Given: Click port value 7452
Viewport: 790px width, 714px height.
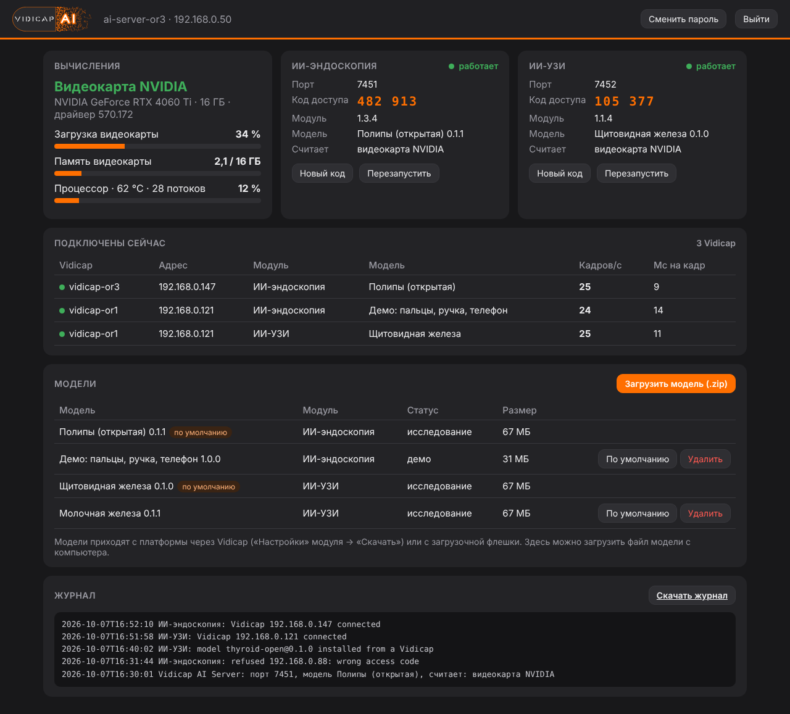Looking at the screenshot, I should (x=605, y=85).
